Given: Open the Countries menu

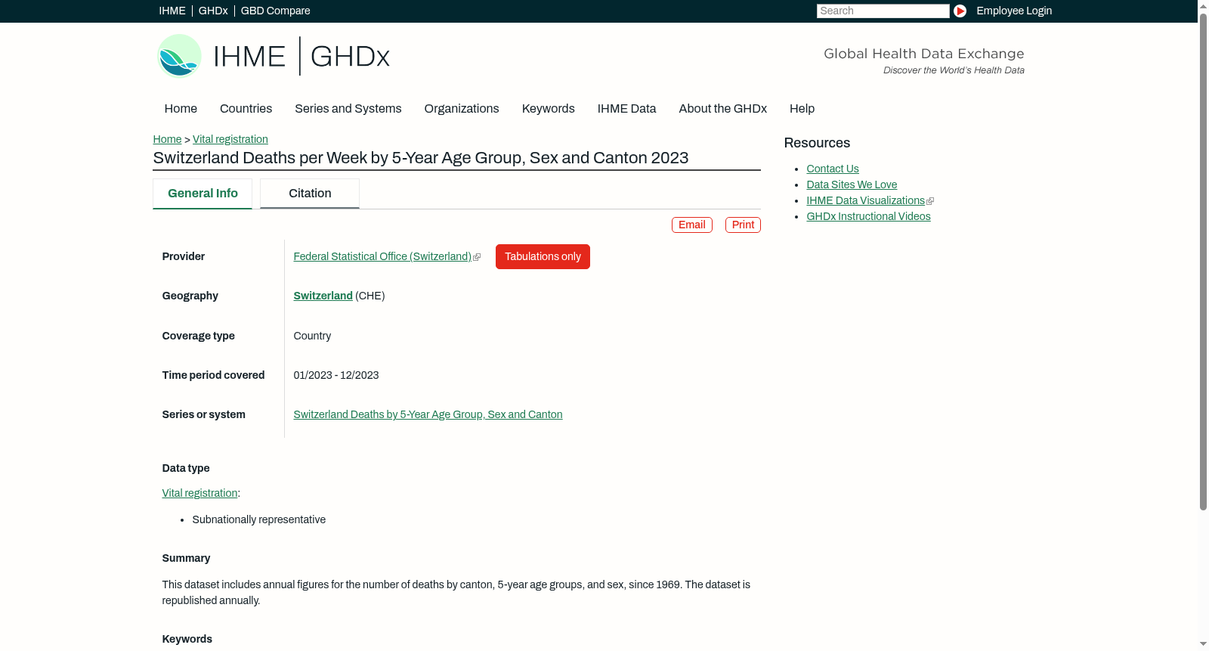Looking at the screenshot, I should tap(246, 109).
